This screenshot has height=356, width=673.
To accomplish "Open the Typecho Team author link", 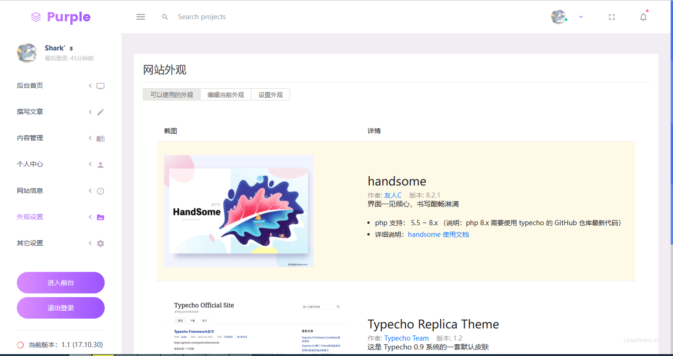I will point(407,338).
